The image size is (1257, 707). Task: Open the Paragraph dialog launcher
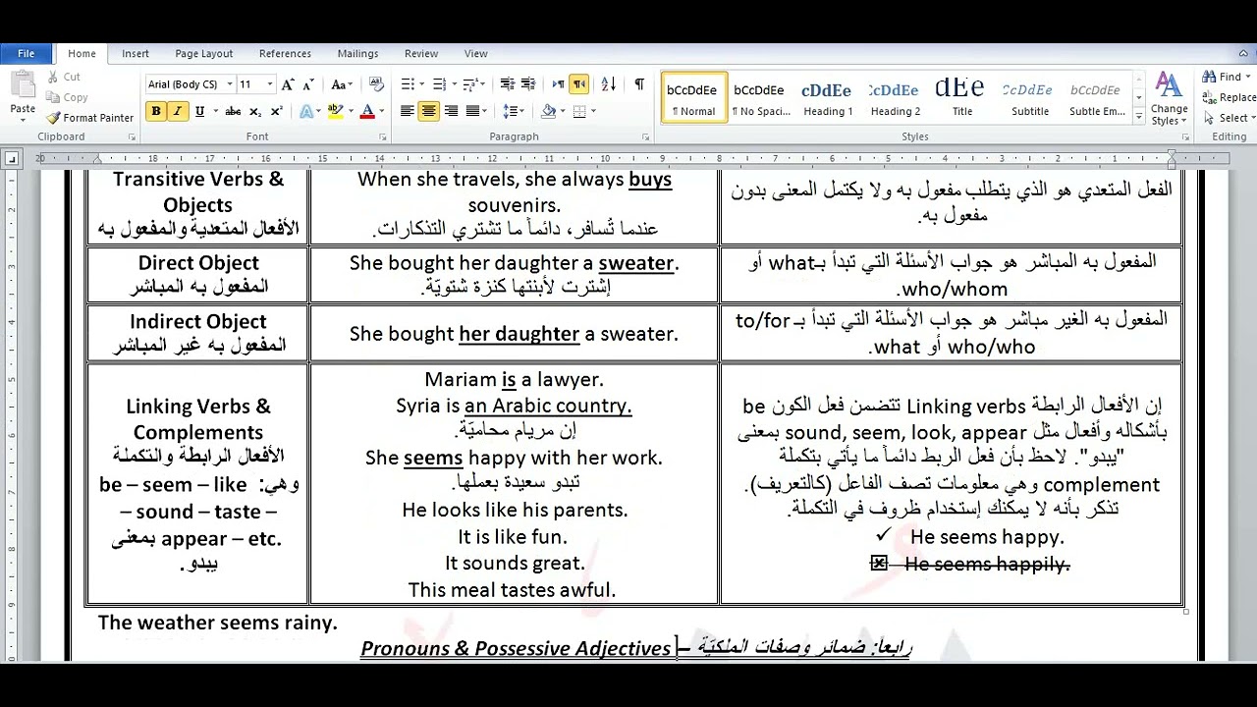click(x=645, y=137)
